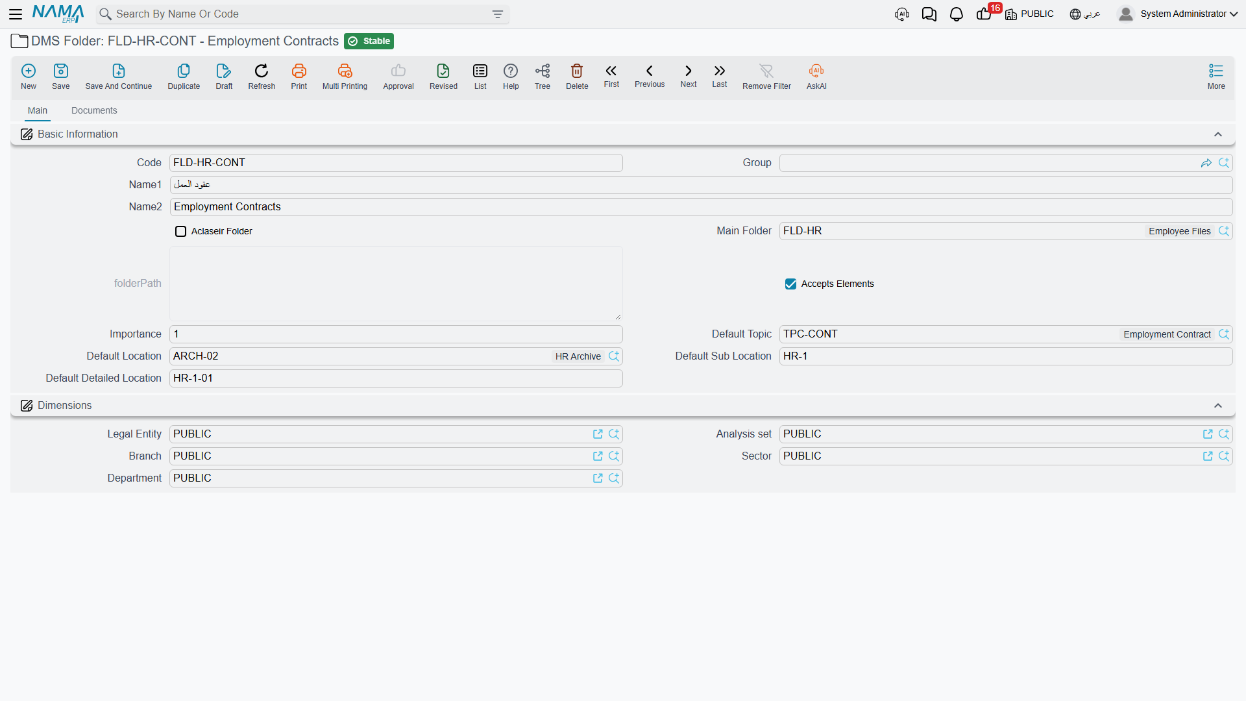The width and height of the screenshot is (1246, 701).
Task: Print the folder record
Action: [x=299, y=77]
